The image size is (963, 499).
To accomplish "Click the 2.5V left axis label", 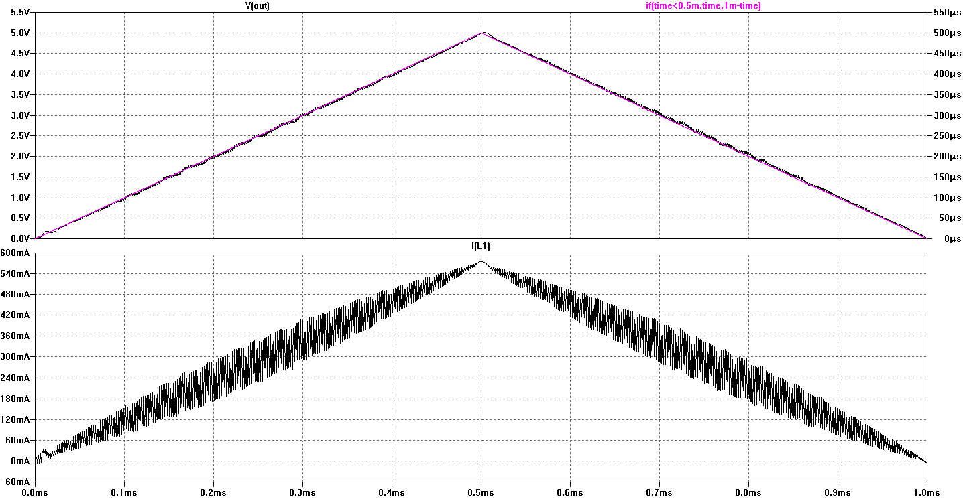I will pyautogui.click(x=21, y=136).
